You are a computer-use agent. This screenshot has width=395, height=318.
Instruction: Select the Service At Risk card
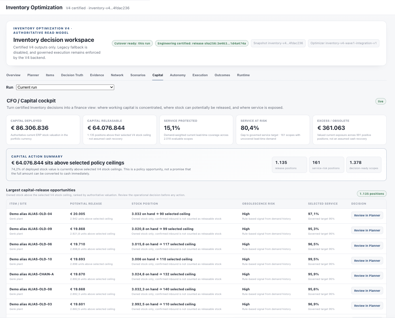click(x=273, y=130)
